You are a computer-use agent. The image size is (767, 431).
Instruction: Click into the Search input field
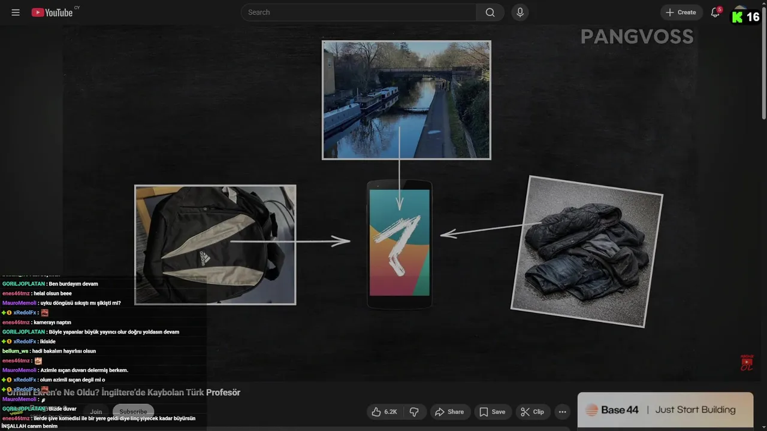click(359, 13)
